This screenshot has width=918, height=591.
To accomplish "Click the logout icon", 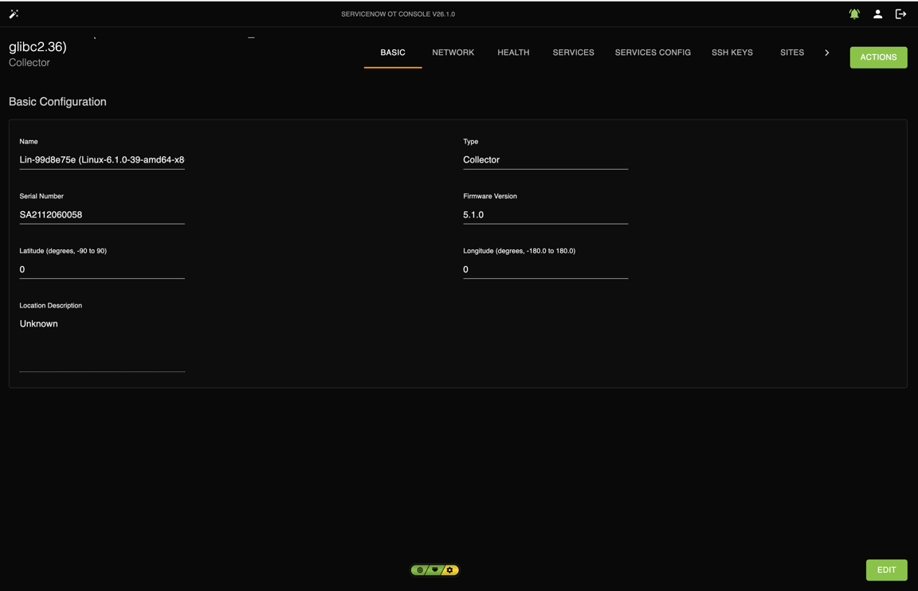I will 900,14.
